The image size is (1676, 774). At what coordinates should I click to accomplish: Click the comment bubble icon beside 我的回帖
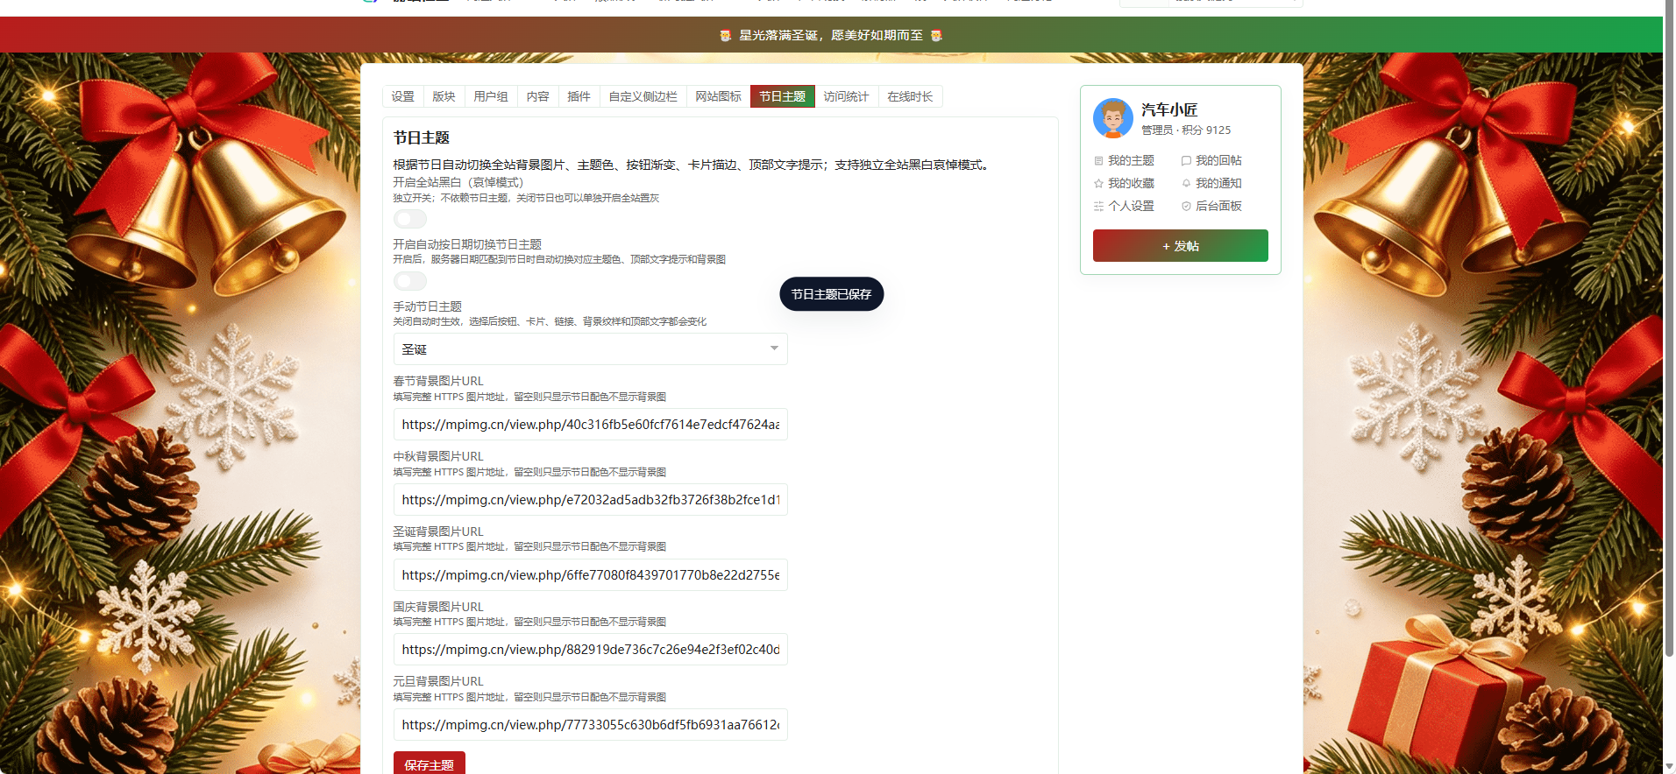1186,161
